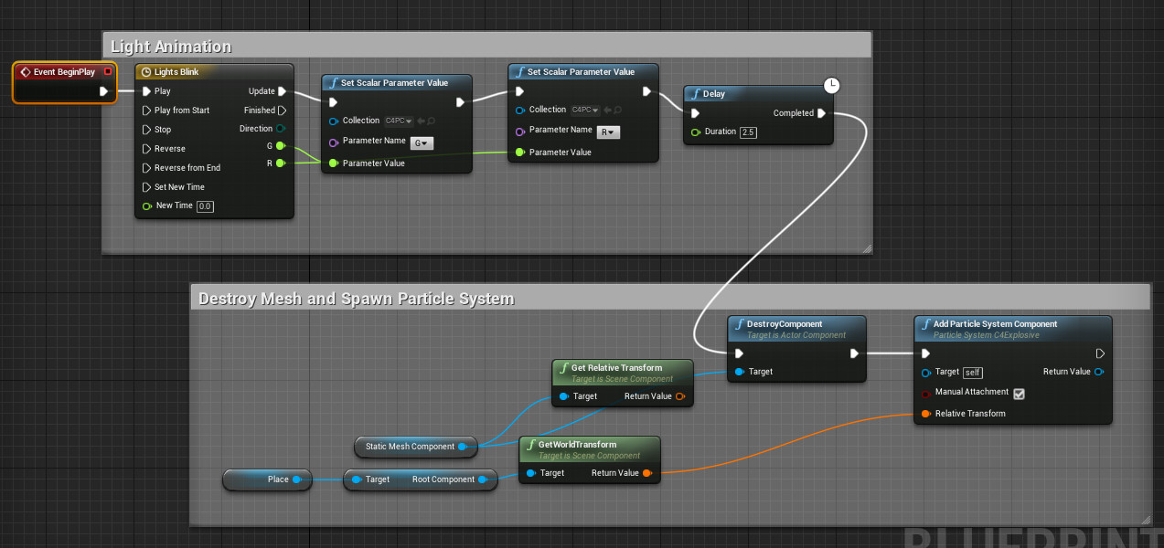The image size is (1164, 548).
Task: Click the Static Mesh Component output pin
Action: [x=464, y=447]
